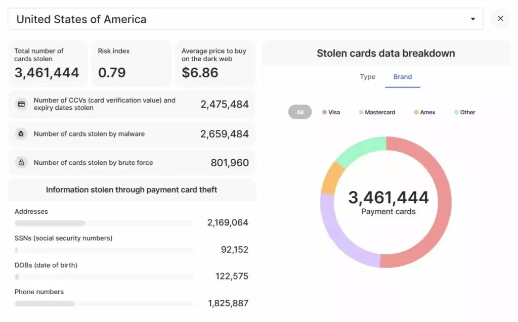The height and width of the screenshot is (322, 518).
Task: Click the Phone numbers label
Action: coord(39,292)
